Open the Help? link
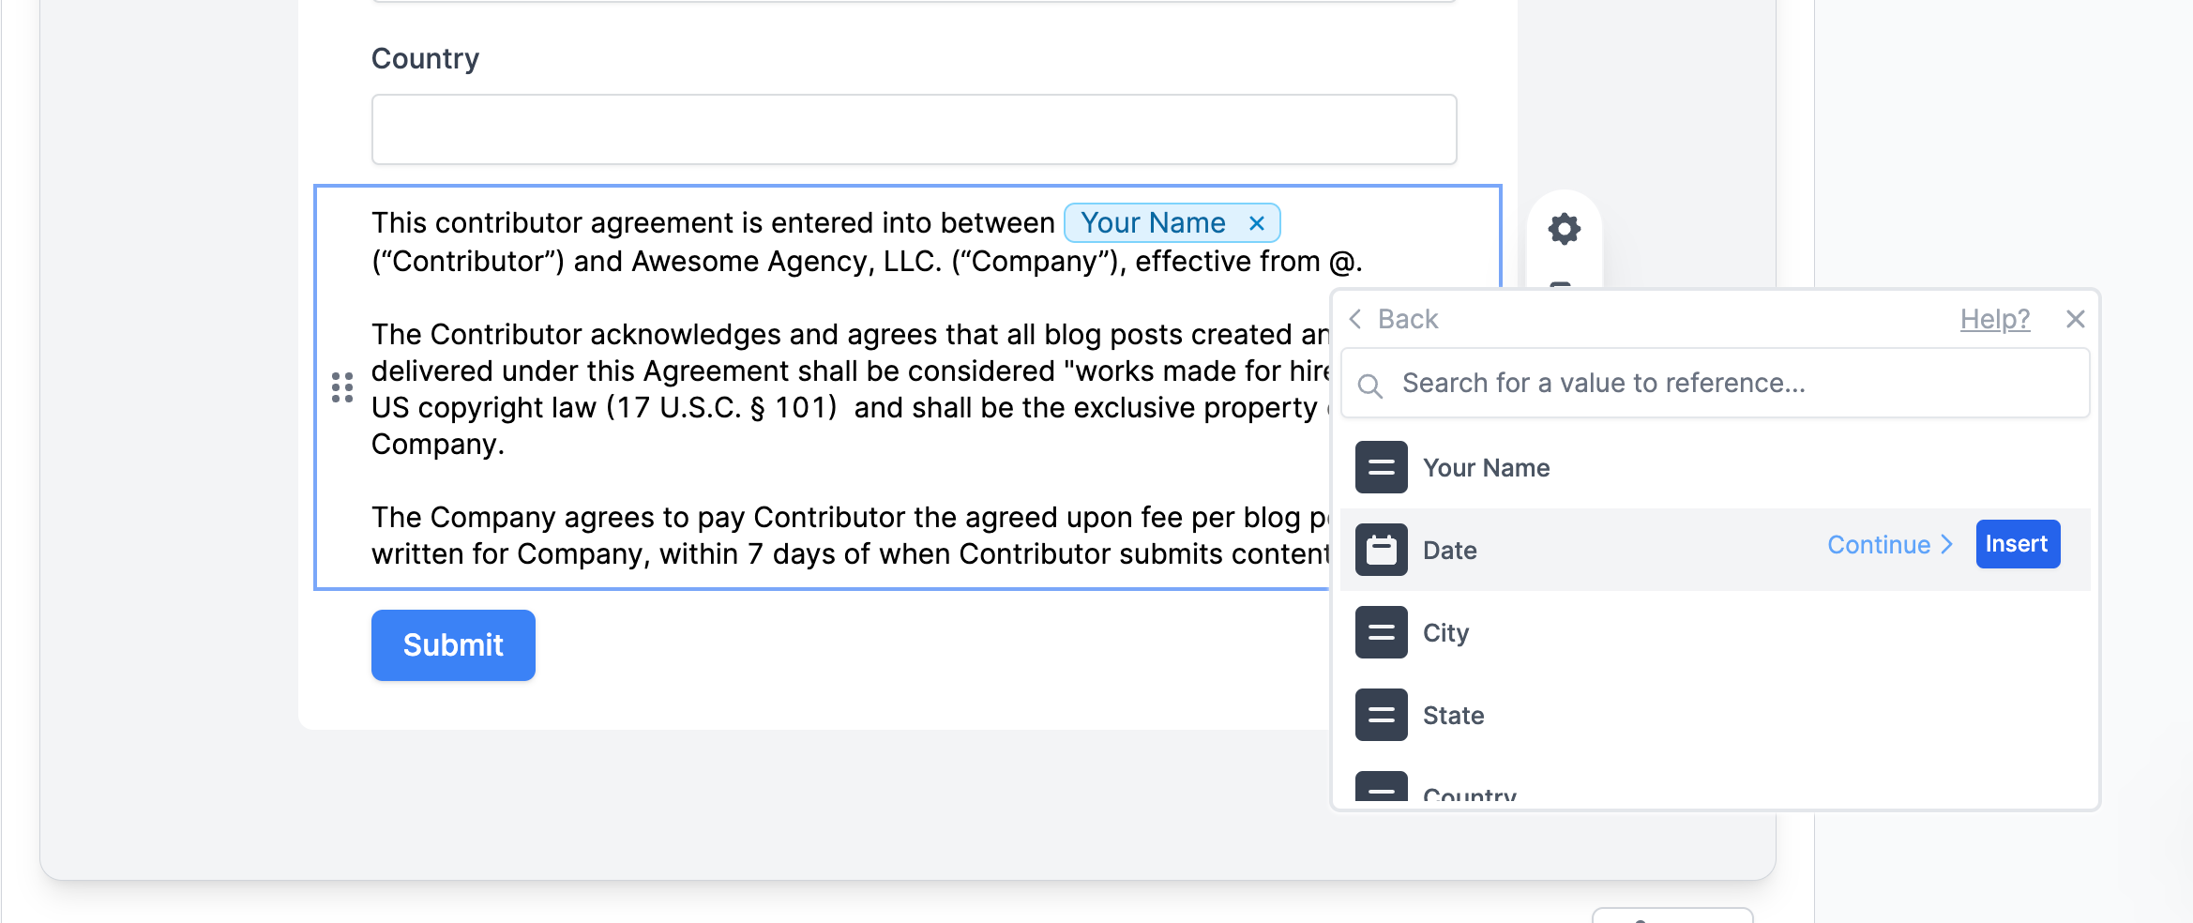This screenshot has width=2193, height=923. pos(1995,319)
